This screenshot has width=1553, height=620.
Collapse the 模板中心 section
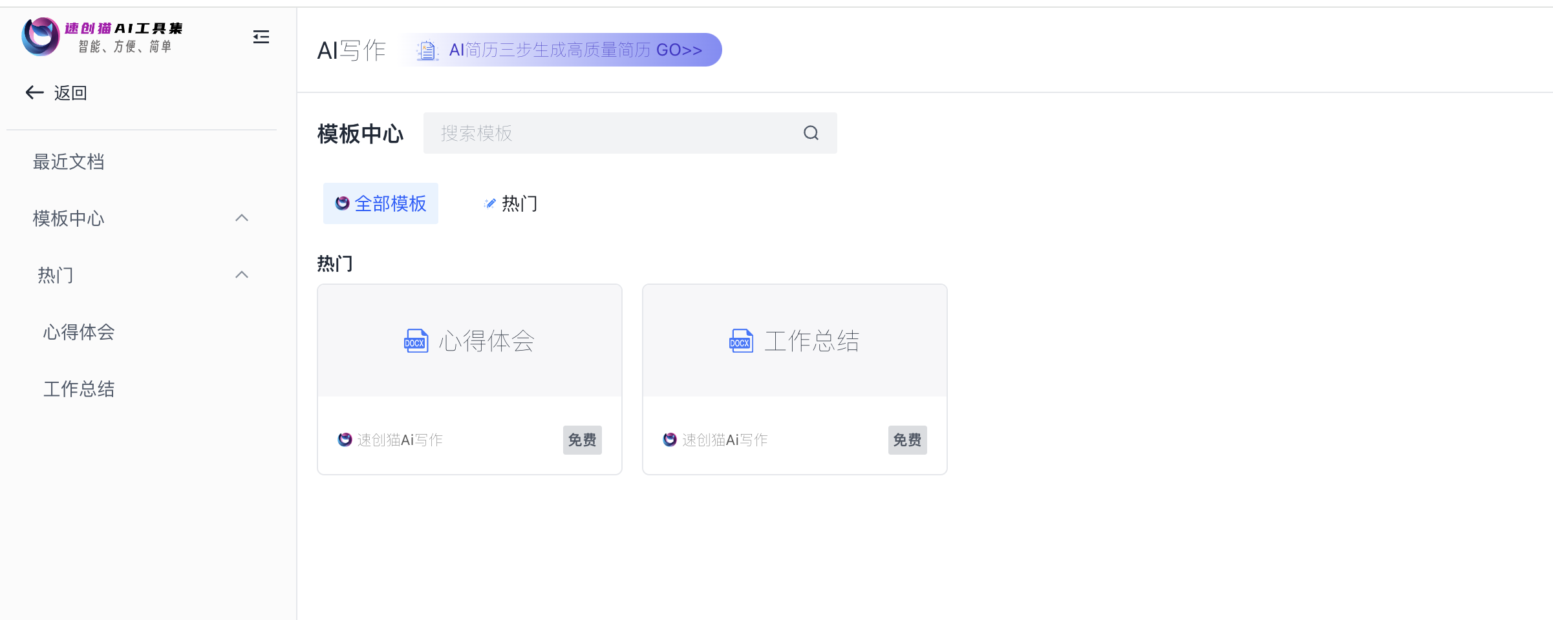pyautogui.click(x=242, y=218)
